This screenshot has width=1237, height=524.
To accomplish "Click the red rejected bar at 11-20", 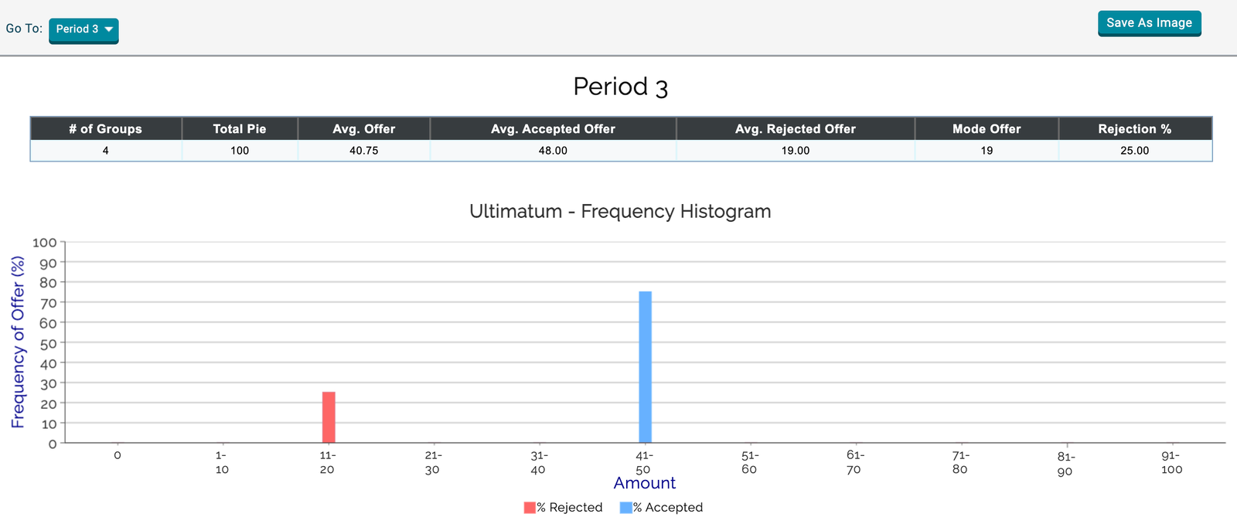I will coord(329,417).
